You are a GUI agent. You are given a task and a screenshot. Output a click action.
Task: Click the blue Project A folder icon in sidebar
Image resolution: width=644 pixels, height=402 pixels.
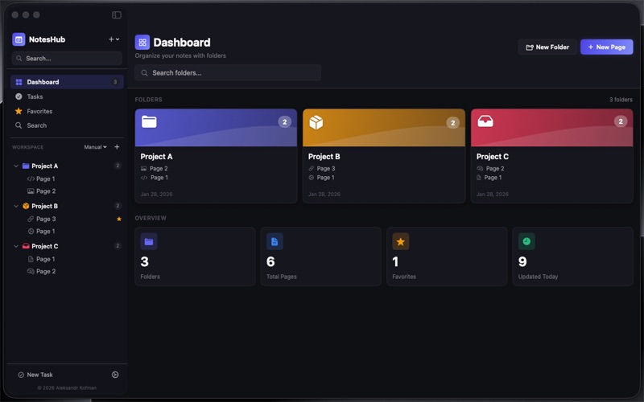tap(26, 166)
